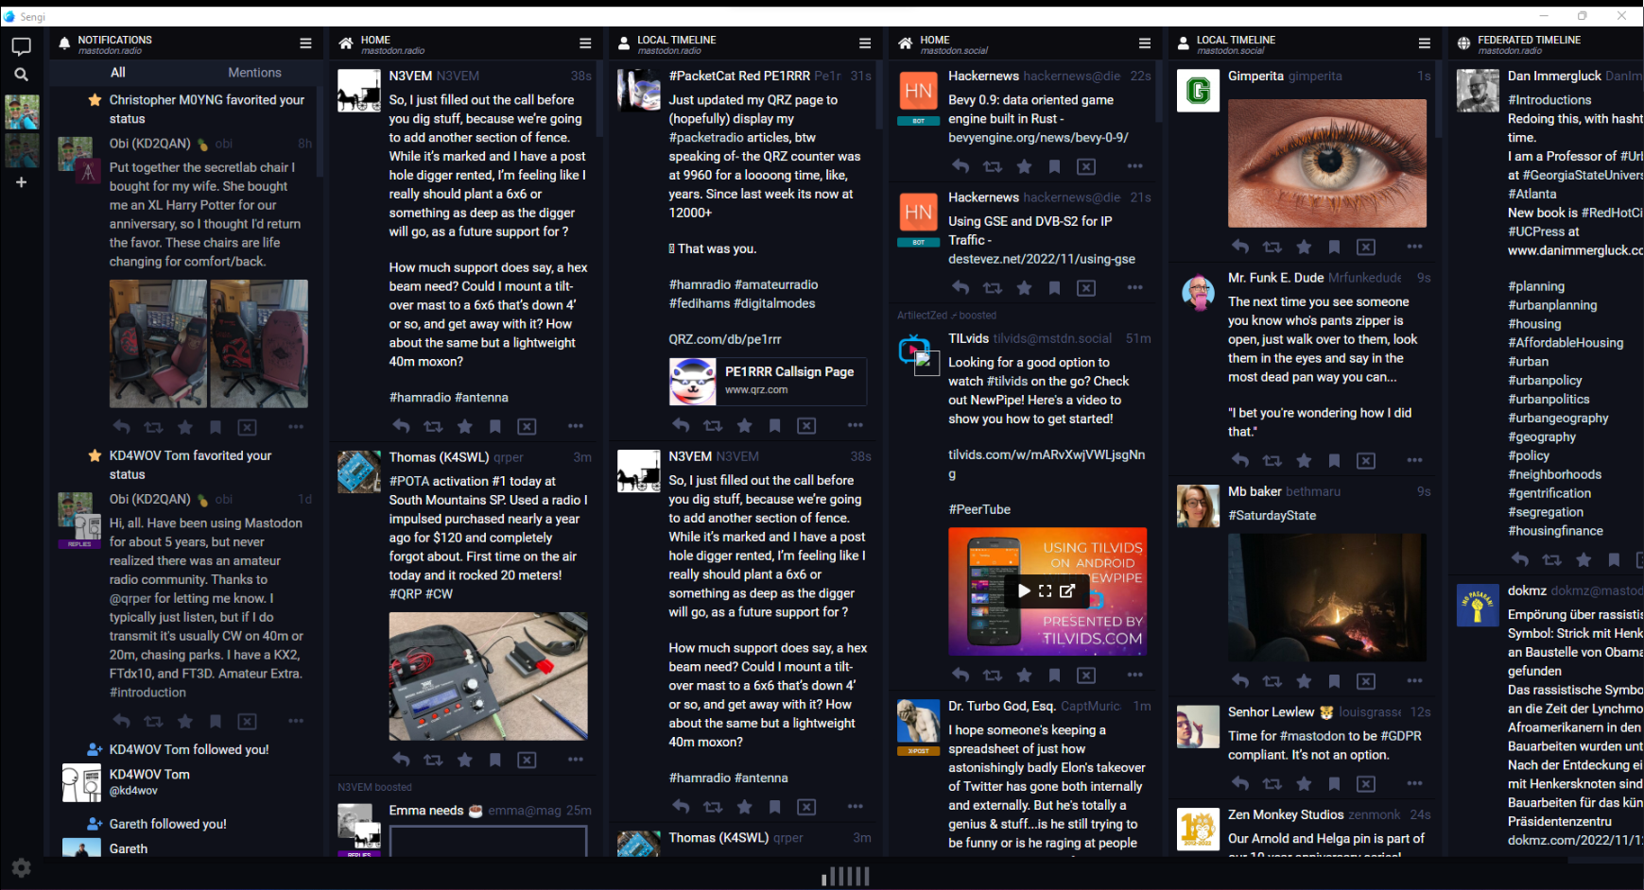
Task: Expand mastodon.social Home column menu
Action: pos(1144,43)
